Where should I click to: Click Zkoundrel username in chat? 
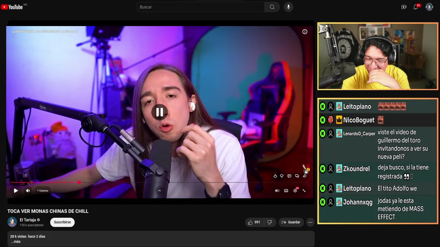[356, 169]
